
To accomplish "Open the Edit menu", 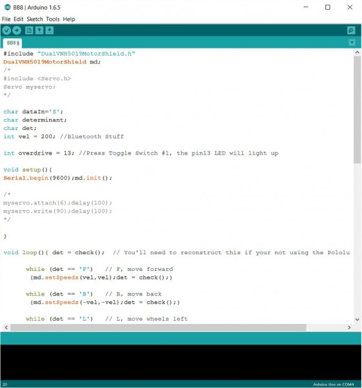I will coord(18,19).
